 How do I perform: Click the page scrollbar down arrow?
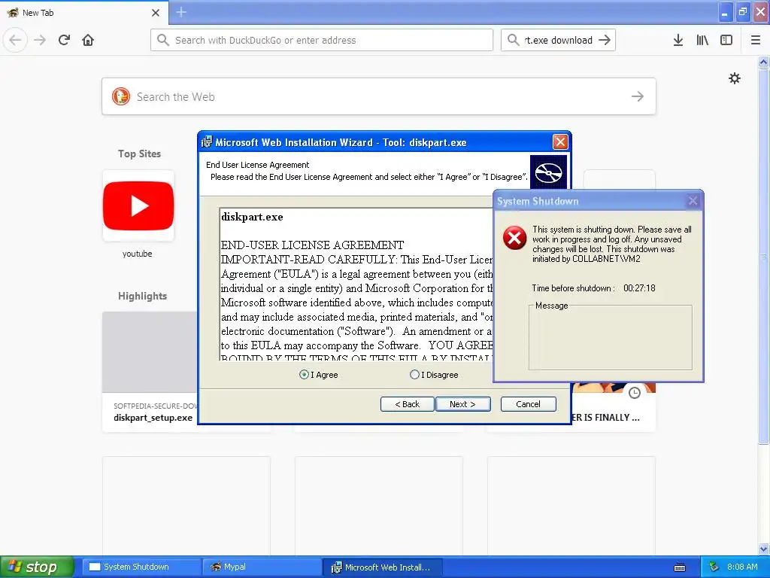coord(763,549)
